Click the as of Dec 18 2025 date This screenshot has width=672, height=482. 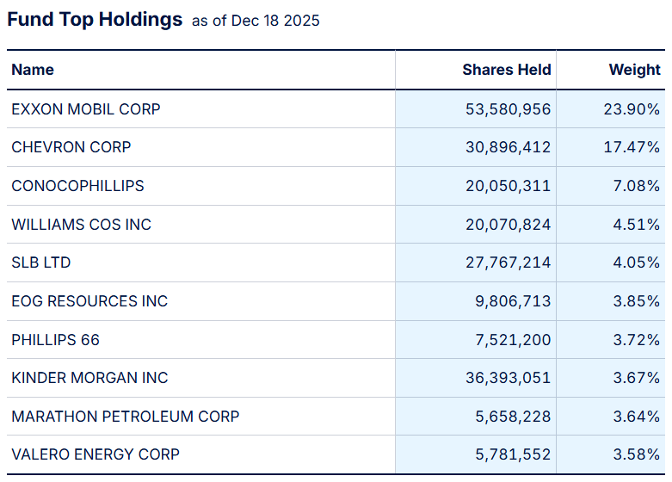(x=256, y=21)
